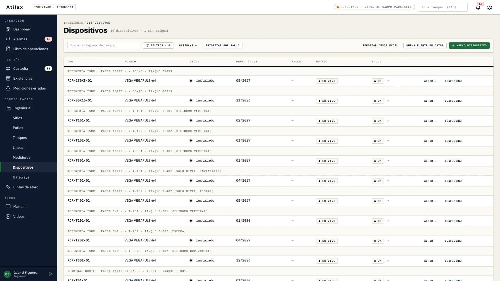Focus the device search input field
Screen dimensions: 500x281
click(x=104, y=45)
